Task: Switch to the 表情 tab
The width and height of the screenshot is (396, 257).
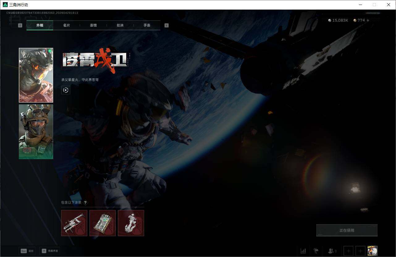Action: click(x=93, y=25)
